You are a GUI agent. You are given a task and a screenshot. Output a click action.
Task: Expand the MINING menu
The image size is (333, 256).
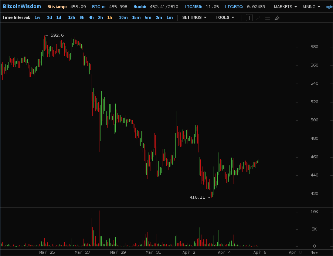click(311, 7)
